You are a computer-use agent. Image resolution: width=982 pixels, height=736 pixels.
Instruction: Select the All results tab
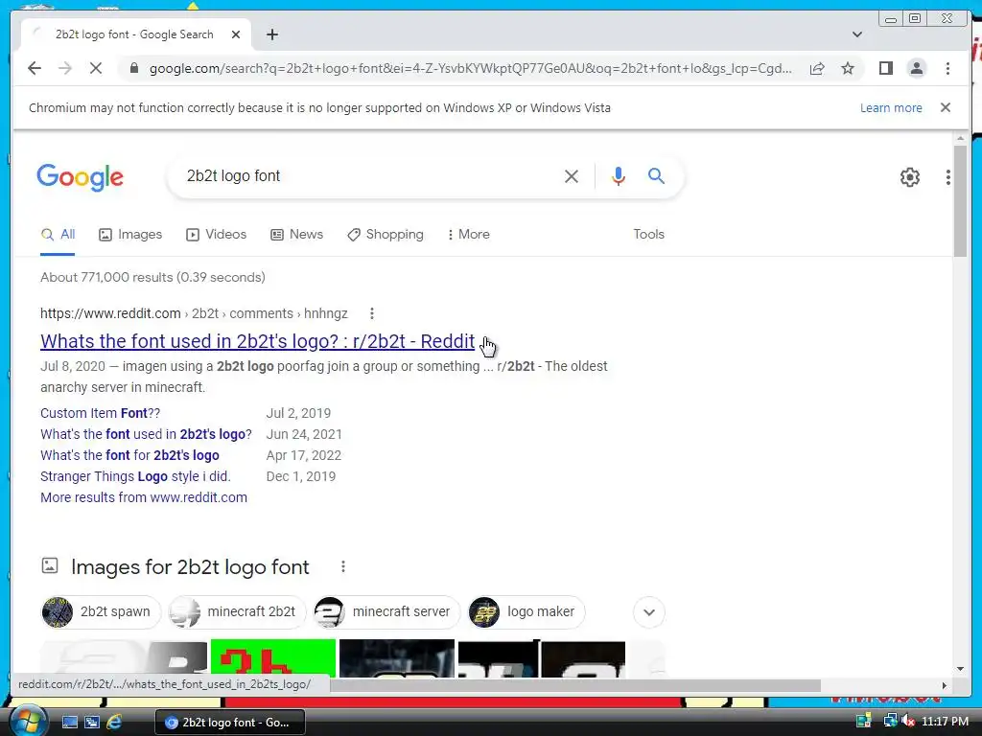[x=58, y=235]
